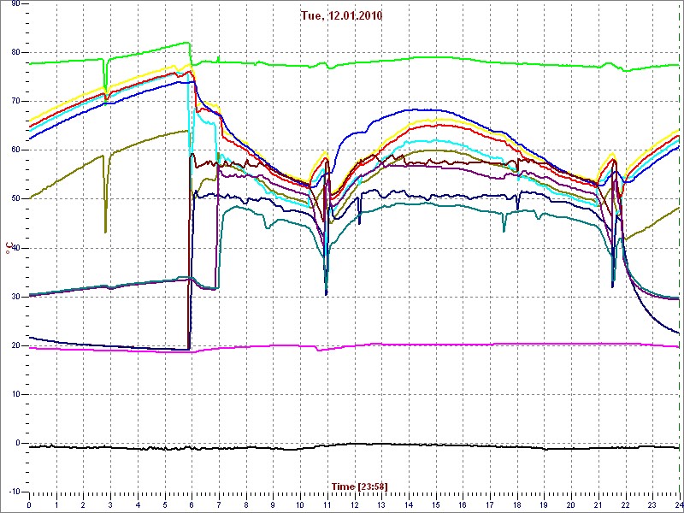The image size is (684, 513).
Task: Click hour 20 on the time axis
Action: point(571,504)
